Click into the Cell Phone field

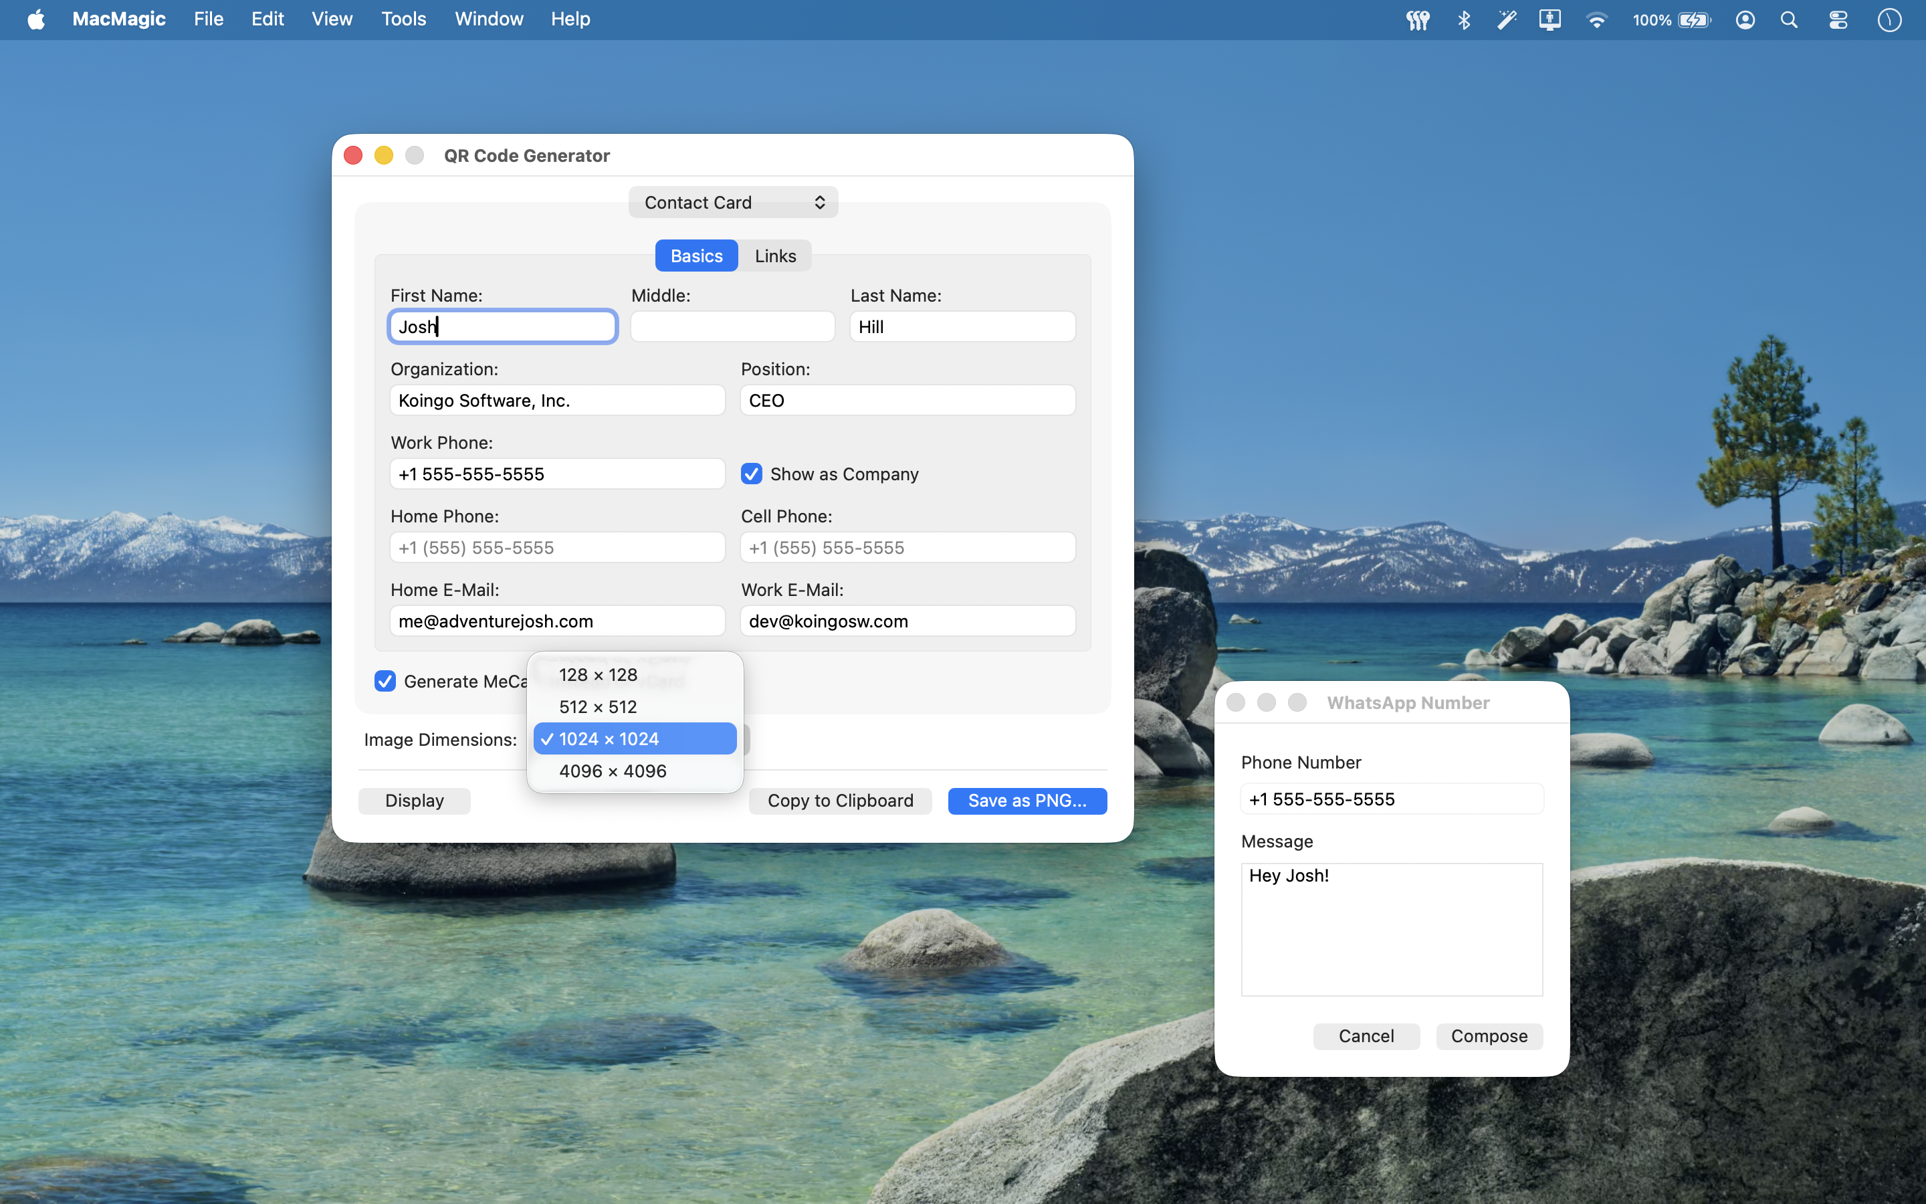(907, 548)
